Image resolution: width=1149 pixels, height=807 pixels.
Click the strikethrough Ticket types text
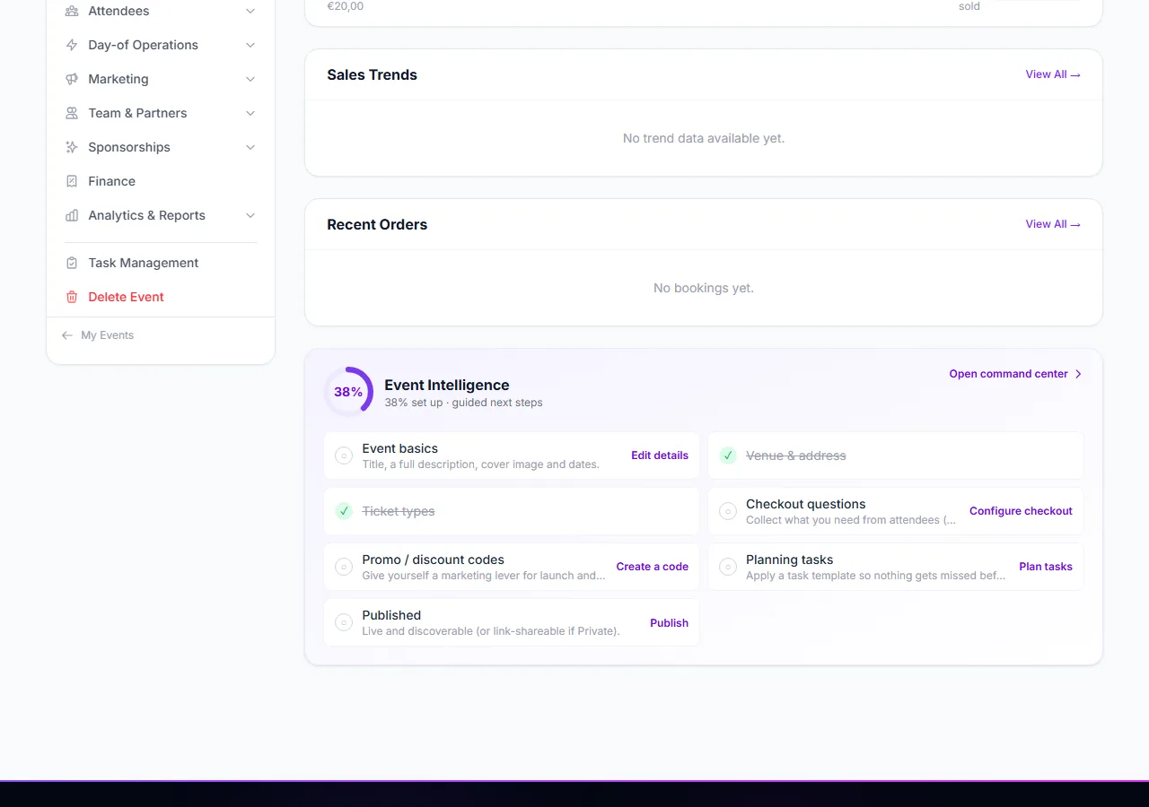point(399,511)
